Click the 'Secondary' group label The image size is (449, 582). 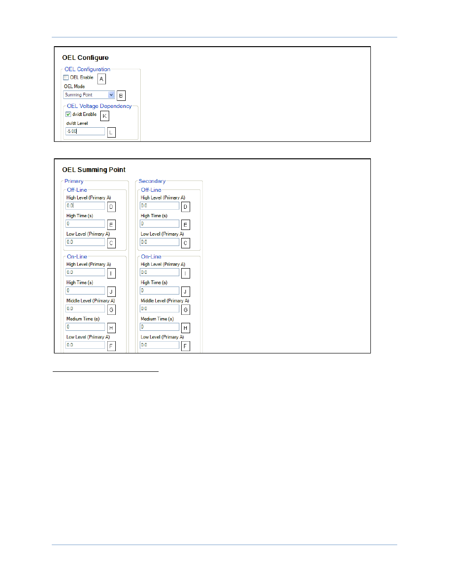(152, 181)
